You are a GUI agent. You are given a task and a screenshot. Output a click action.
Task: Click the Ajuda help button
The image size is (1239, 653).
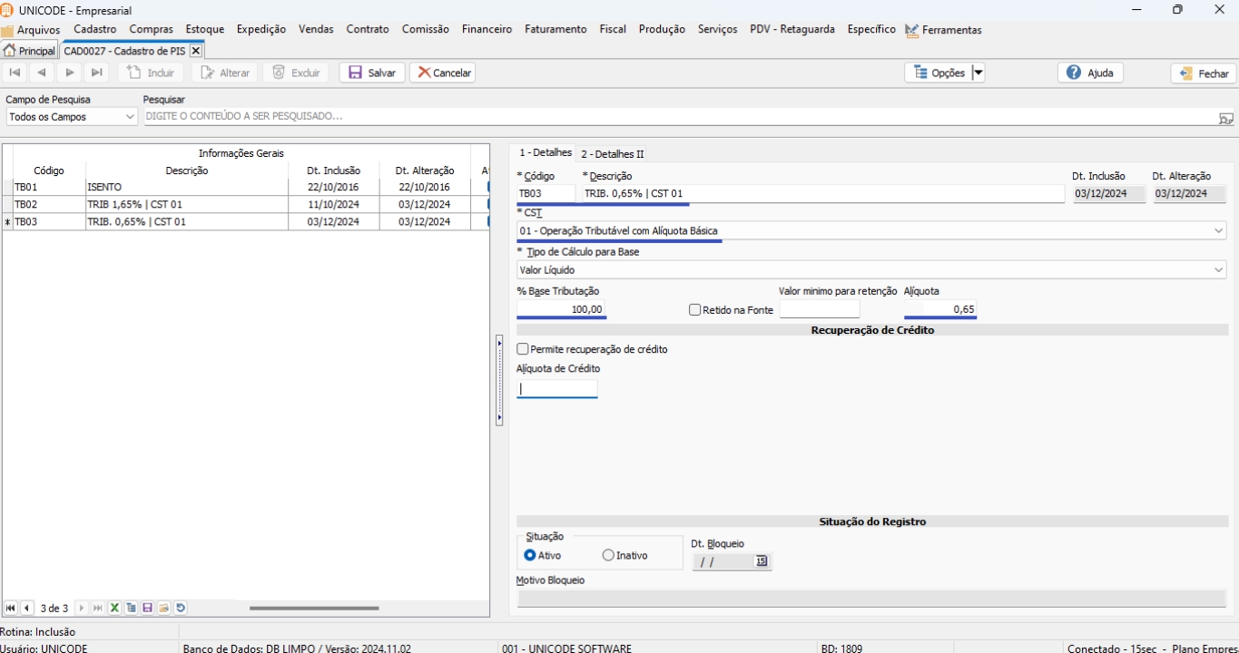click(x=1090, y=73)
